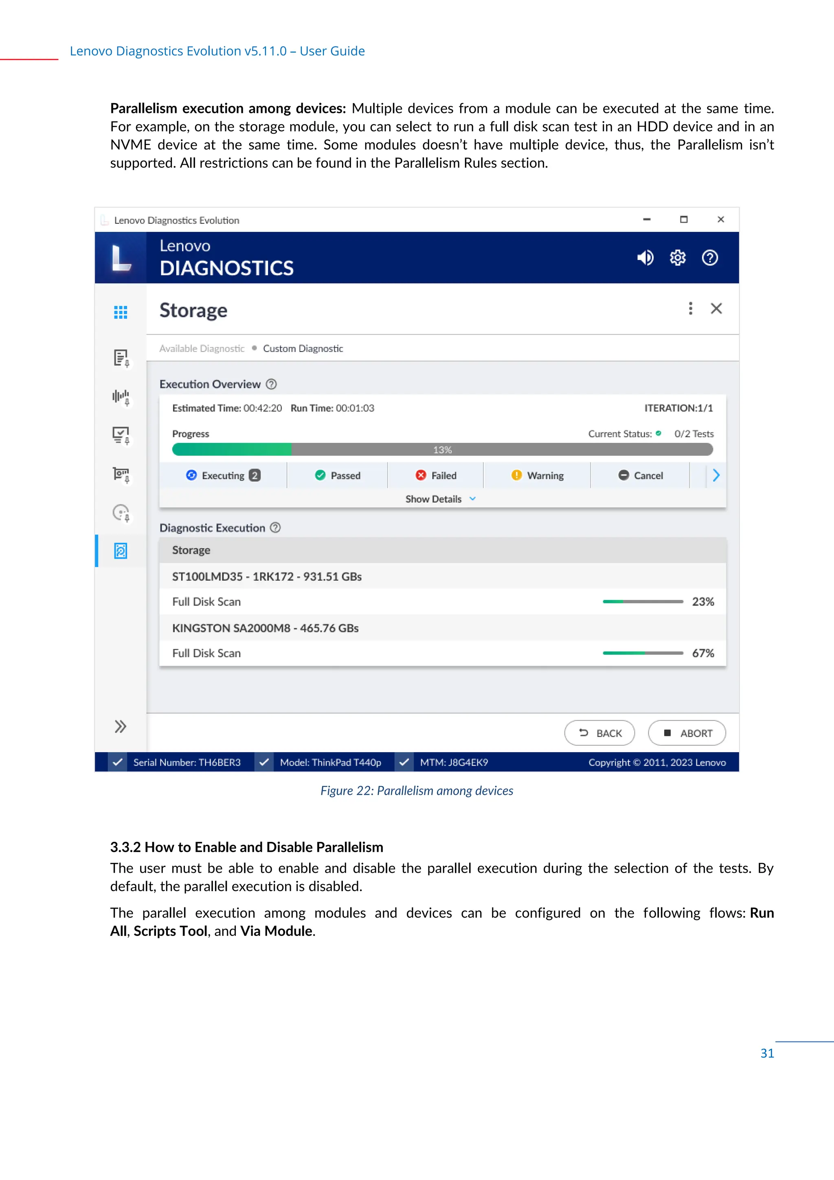Open help from the header question mark
The image size is (834, 1180).
[x=710, y=258]
